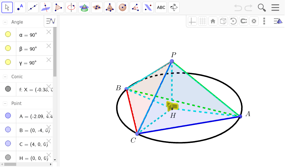Select the Plane through three points tool
The image size is (285, 167).
tap(97, 7)
